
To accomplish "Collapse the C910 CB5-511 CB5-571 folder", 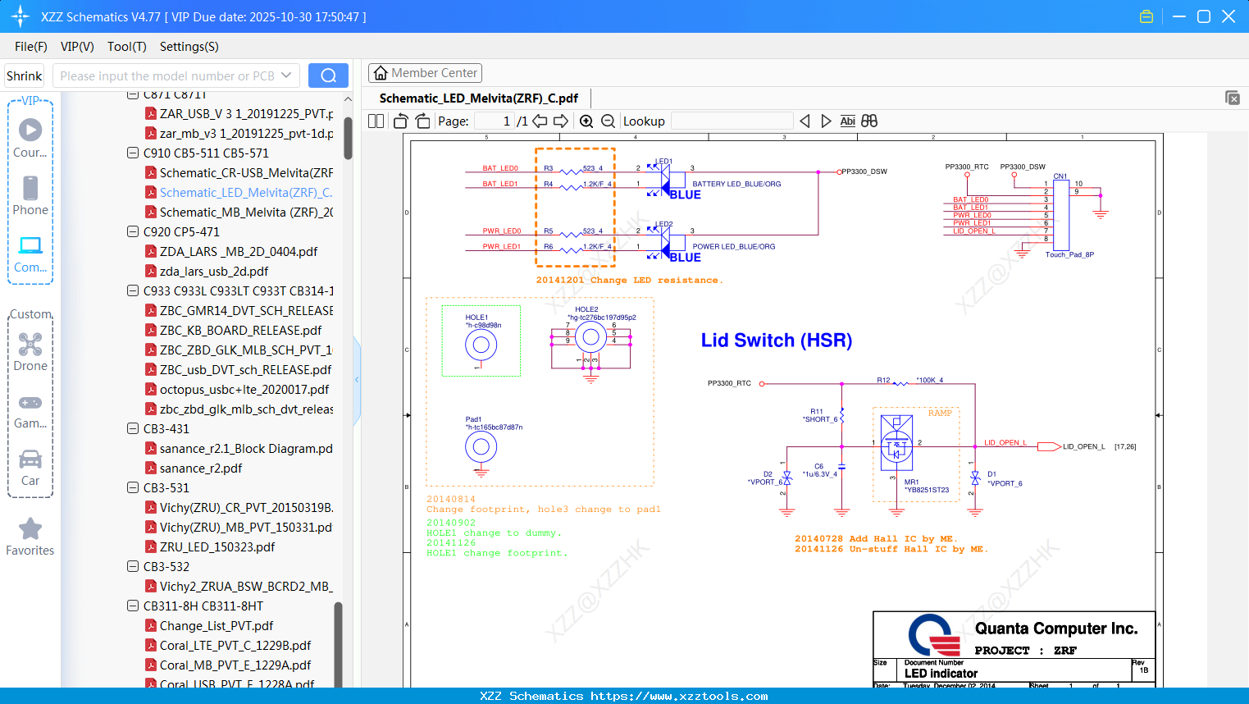I will coord(133,153).
